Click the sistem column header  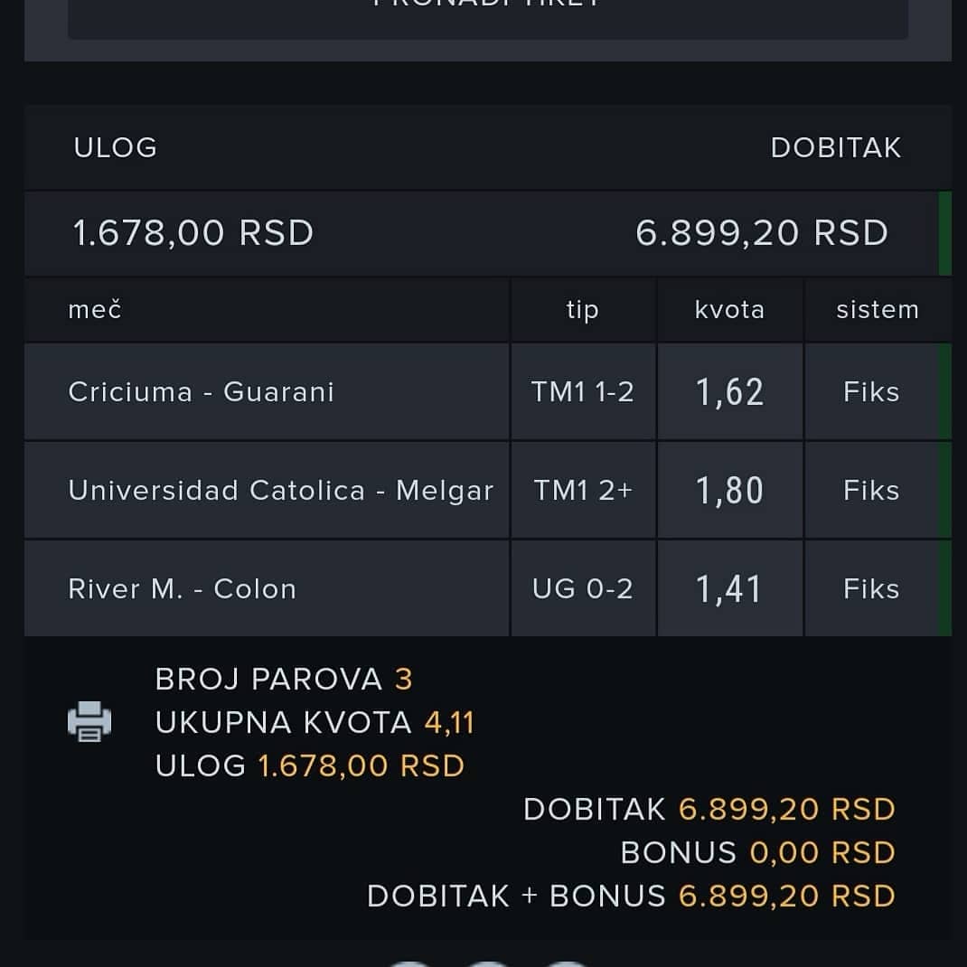pyautogui.click(x=878, y=310)
